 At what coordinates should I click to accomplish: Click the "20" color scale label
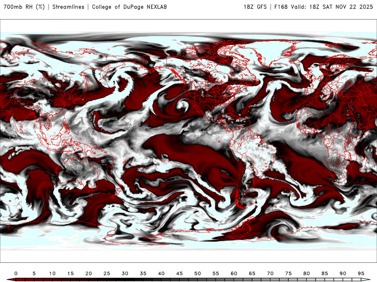coord(89,274)
